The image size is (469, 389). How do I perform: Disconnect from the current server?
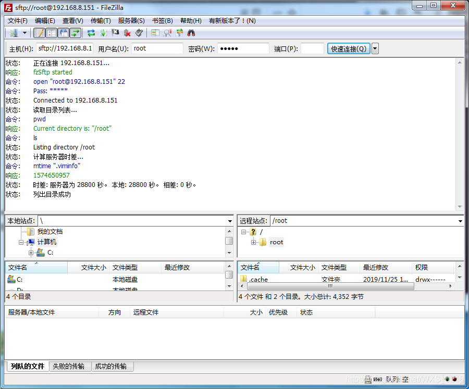click(128, 33)
